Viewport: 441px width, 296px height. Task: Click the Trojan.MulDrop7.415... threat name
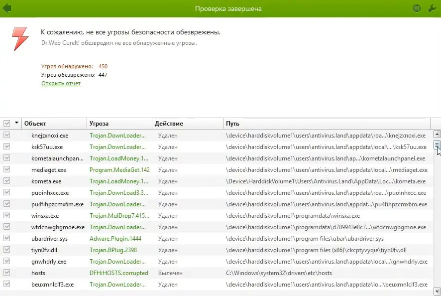pyautogui.click(x=119, y=216)
